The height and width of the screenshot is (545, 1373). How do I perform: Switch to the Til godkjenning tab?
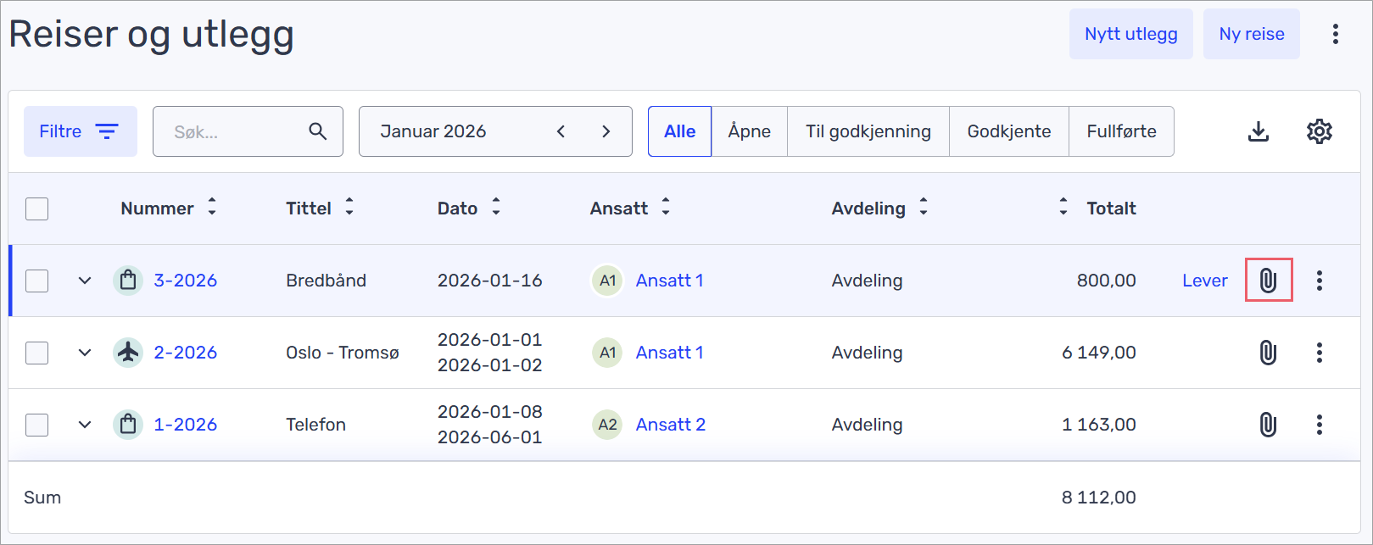[868, 131]
